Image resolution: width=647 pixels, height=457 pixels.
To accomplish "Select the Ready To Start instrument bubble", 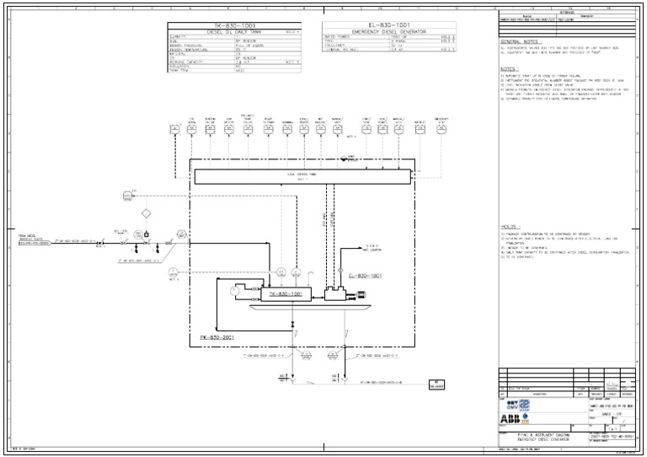I will tap(269, 129).
